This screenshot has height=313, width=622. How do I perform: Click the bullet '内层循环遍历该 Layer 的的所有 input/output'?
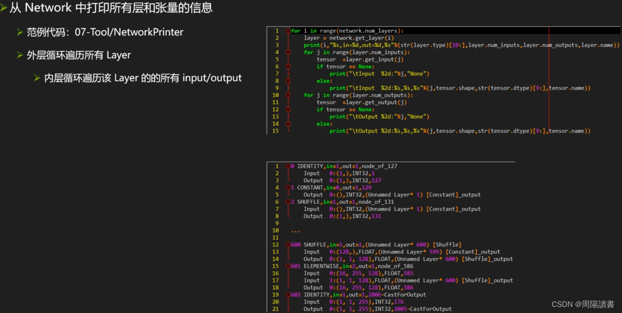143,78
